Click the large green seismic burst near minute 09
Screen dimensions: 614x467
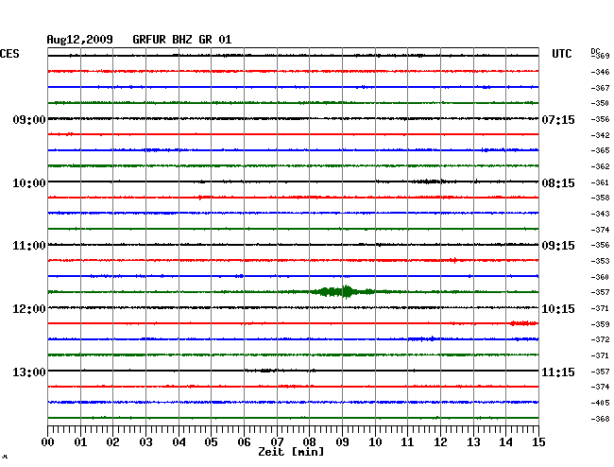click(x=344, y=292)
